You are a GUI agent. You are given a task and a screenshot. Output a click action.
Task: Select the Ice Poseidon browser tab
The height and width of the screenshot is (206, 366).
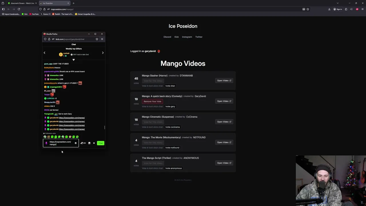tap(54, 3)
